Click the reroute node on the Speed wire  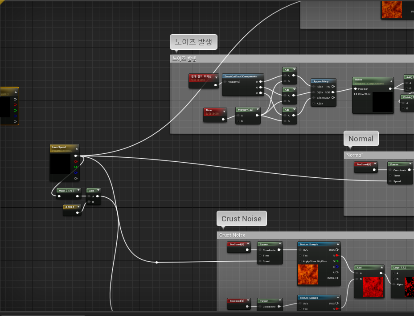coord(157,262)
